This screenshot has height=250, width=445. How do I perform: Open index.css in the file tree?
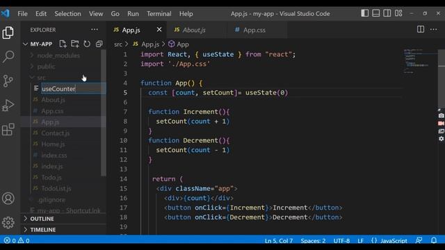click(x=54, y=155)
